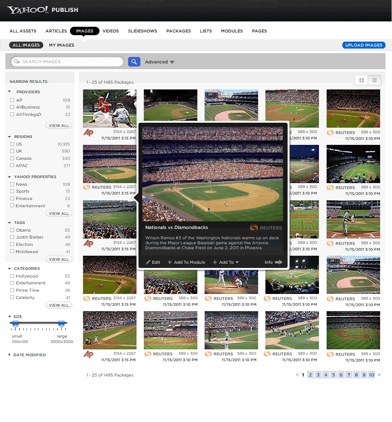
Task: Open the batter and catcher thumbnail
Action: [x=110, y=109]
